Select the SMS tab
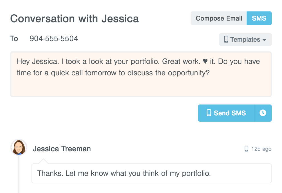The image size is (282, 193). 259,18
